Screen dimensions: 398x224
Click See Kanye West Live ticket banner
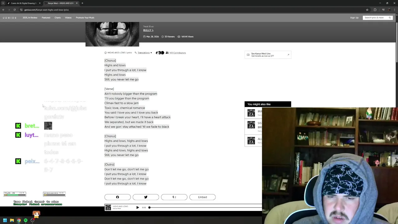pyautogui.click(x=268, y=55)
